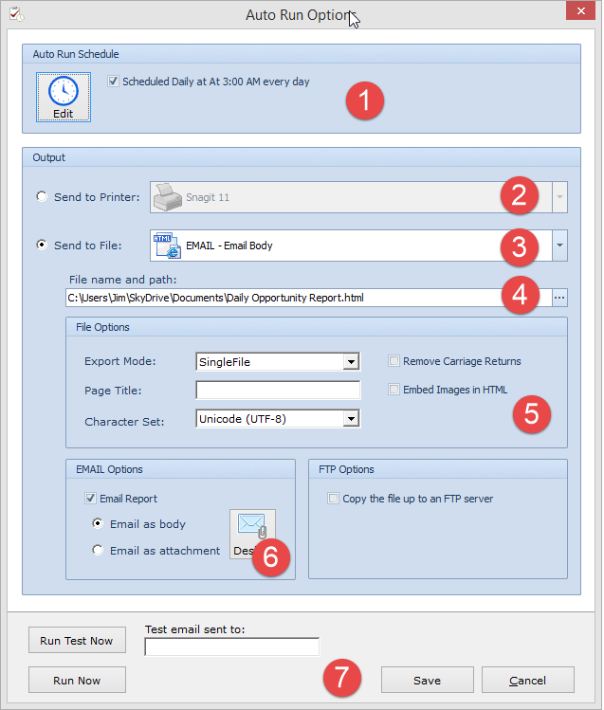Enable Embed Images in HTML checkbox

click(394, 390)
